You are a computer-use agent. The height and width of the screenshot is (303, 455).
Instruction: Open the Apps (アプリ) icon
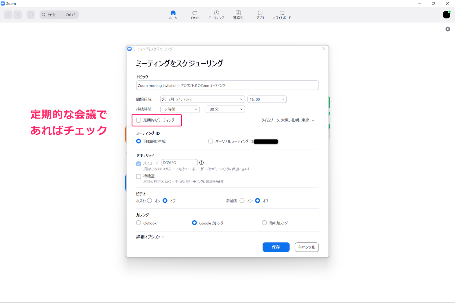(x=260, y=13)
